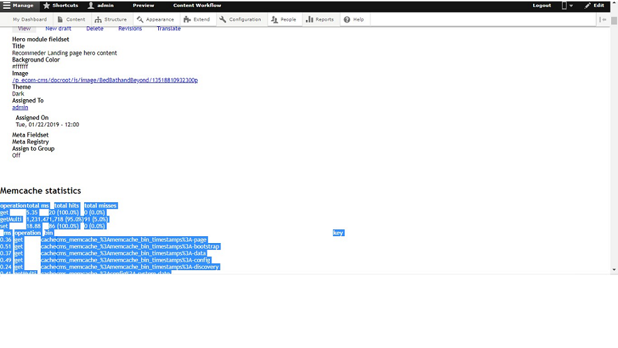
Task: Open the admin assignee link
Action: [20, 107]
